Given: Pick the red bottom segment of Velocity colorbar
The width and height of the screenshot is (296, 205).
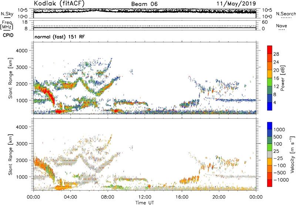Looking at the screenshot, I should pyautogui.click(x=270, y=183).
